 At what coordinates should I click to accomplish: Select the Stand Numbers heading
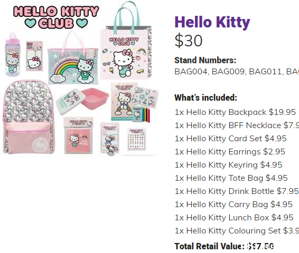click(x=205, y=60)
